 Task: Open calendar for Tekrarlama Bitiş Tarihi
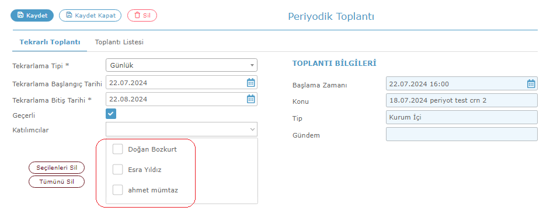250,99
